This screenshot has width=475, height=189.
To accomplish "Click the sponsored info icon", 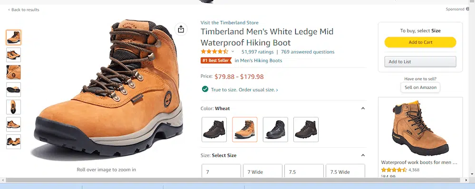I will click(x=467, y=9).
